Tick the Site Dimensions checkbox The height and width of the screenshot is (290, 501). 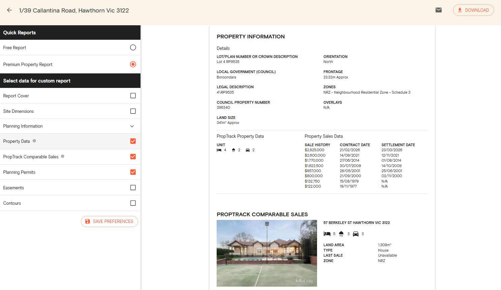133,111
